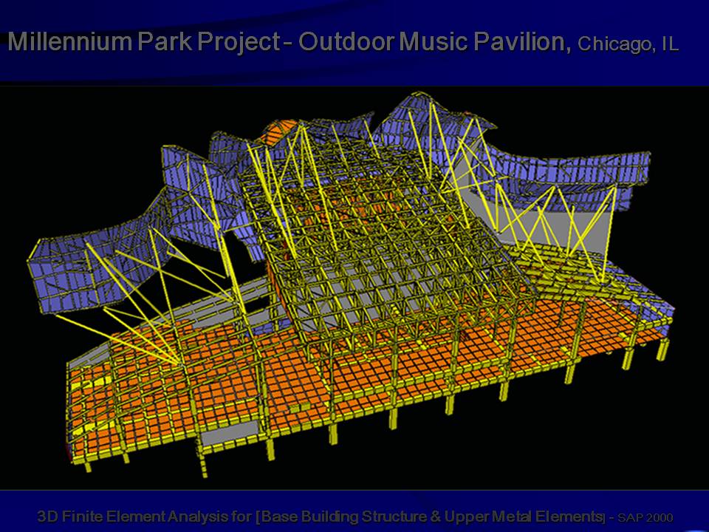
Task: Click the 'Chicago, IL' text in the title
Action: point(628,44)
